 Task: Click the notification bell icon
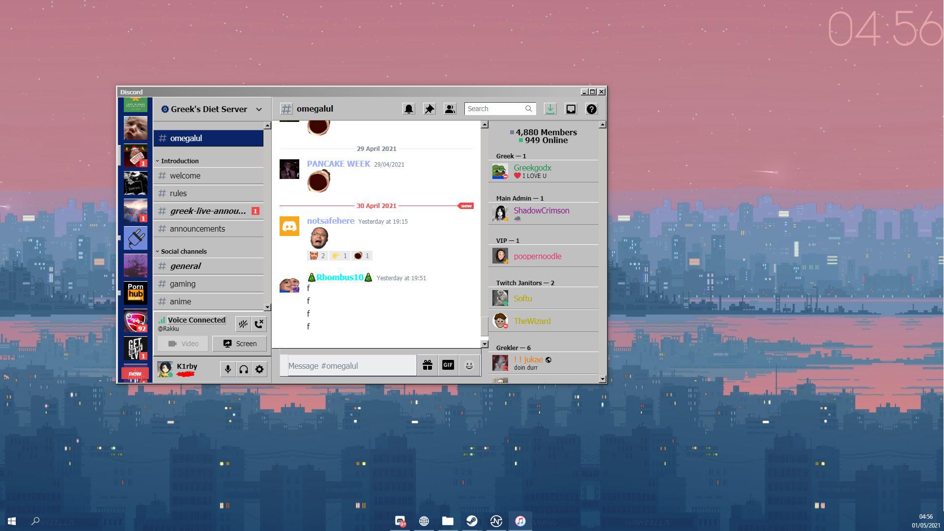pyautogui.click(x=408, y=108)
